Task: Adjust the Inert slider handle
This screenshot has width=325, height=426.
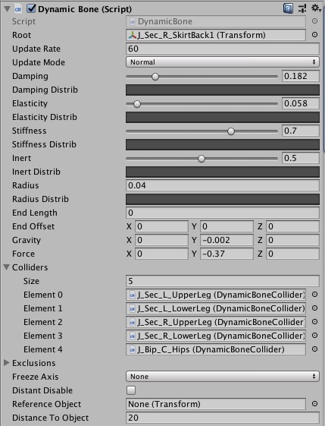Action: [202, 159]
